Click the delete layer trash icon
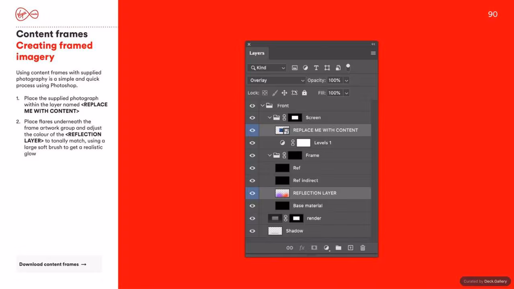Image resolution: width=514 pixels, height=289 pixels. click(363, 248)
